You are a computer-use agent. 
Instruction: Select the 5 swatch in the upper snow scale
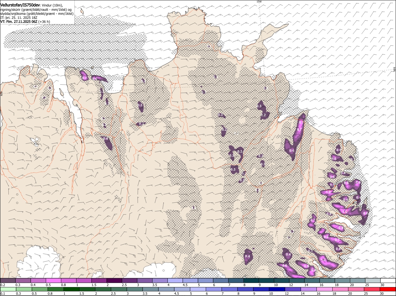pos(205,281)
